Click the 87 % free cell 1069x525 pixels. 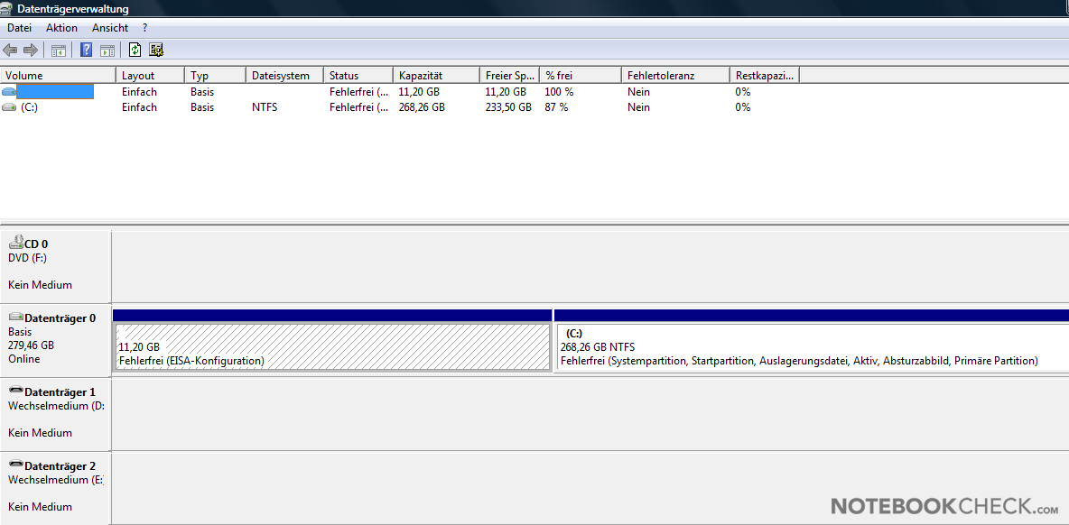pos(556,107)
